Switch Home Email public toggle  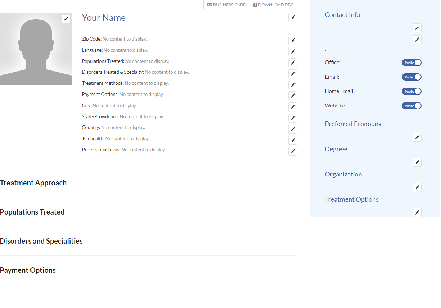point(411,91)
